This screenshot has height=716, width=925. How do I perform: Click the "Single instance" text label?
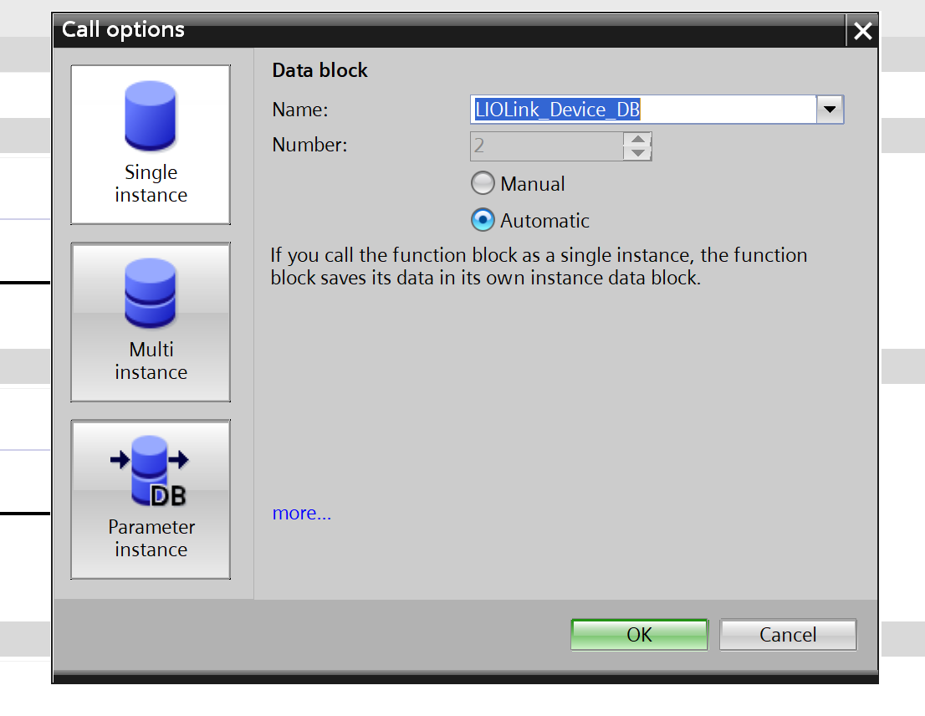click(x=151, y=184)
